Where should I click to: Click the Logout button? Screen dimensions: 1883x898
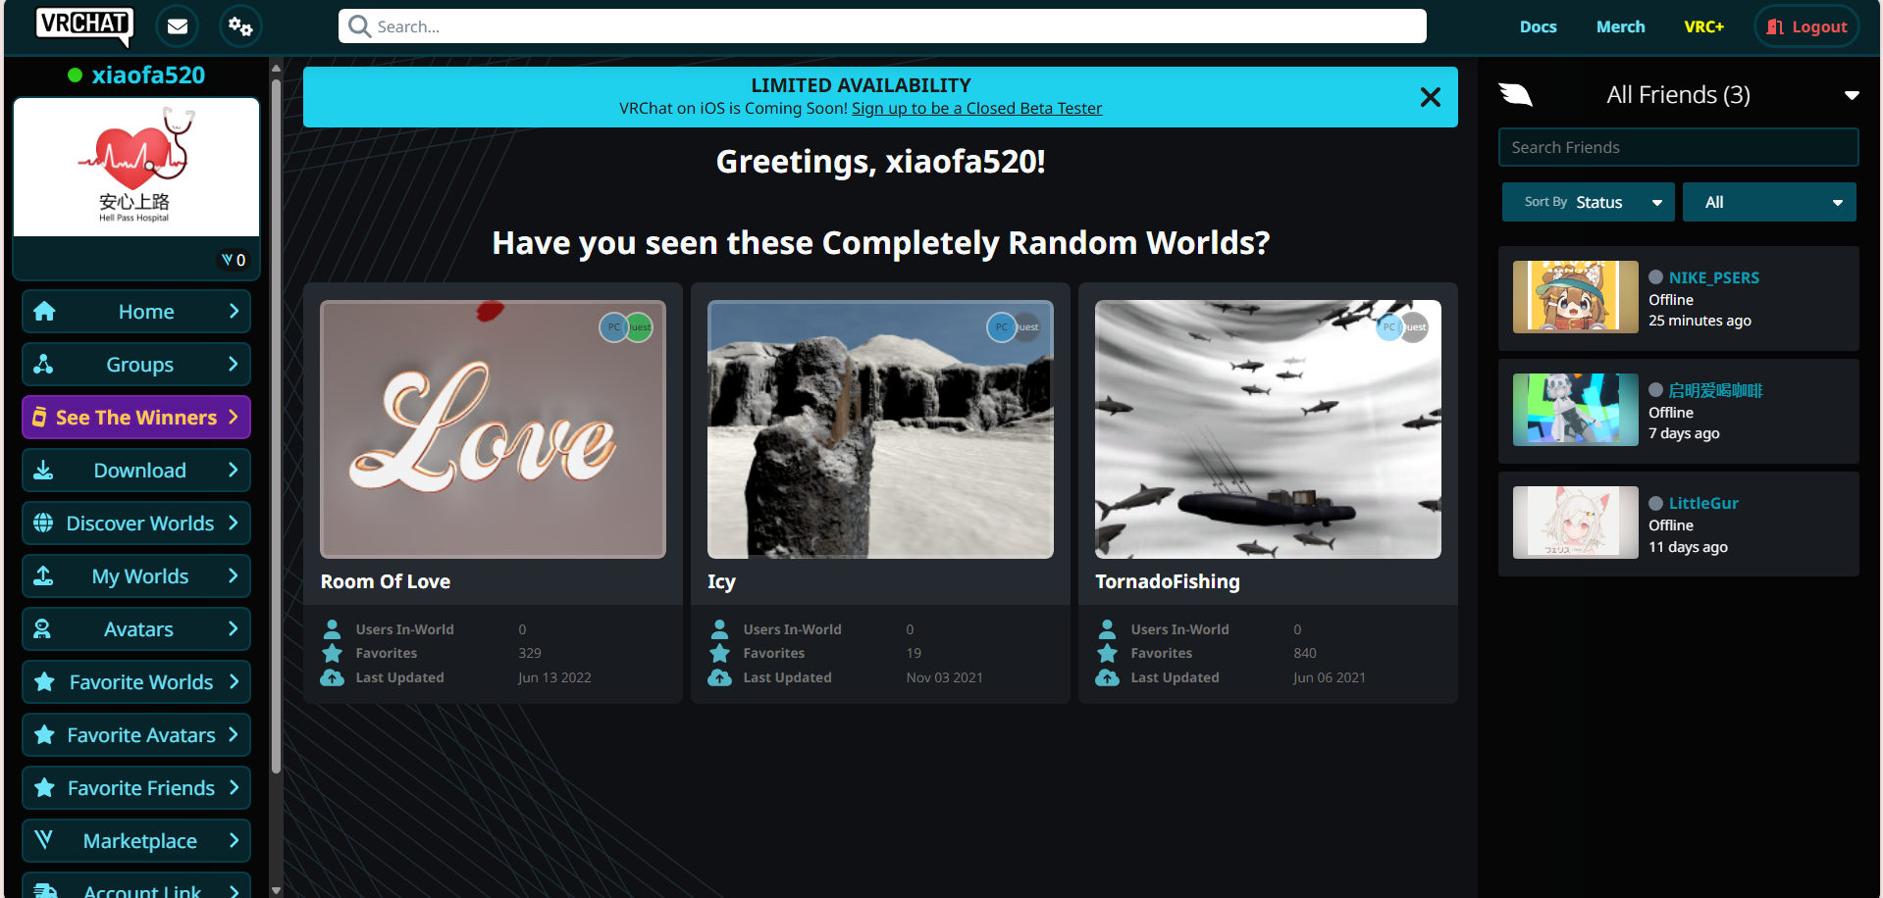(1806, 26)
